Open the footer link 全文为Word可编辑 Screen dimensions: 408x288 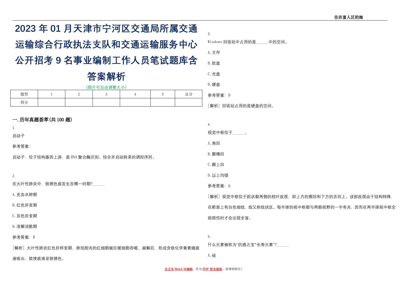pyautogui.click(x=178, y=269)
